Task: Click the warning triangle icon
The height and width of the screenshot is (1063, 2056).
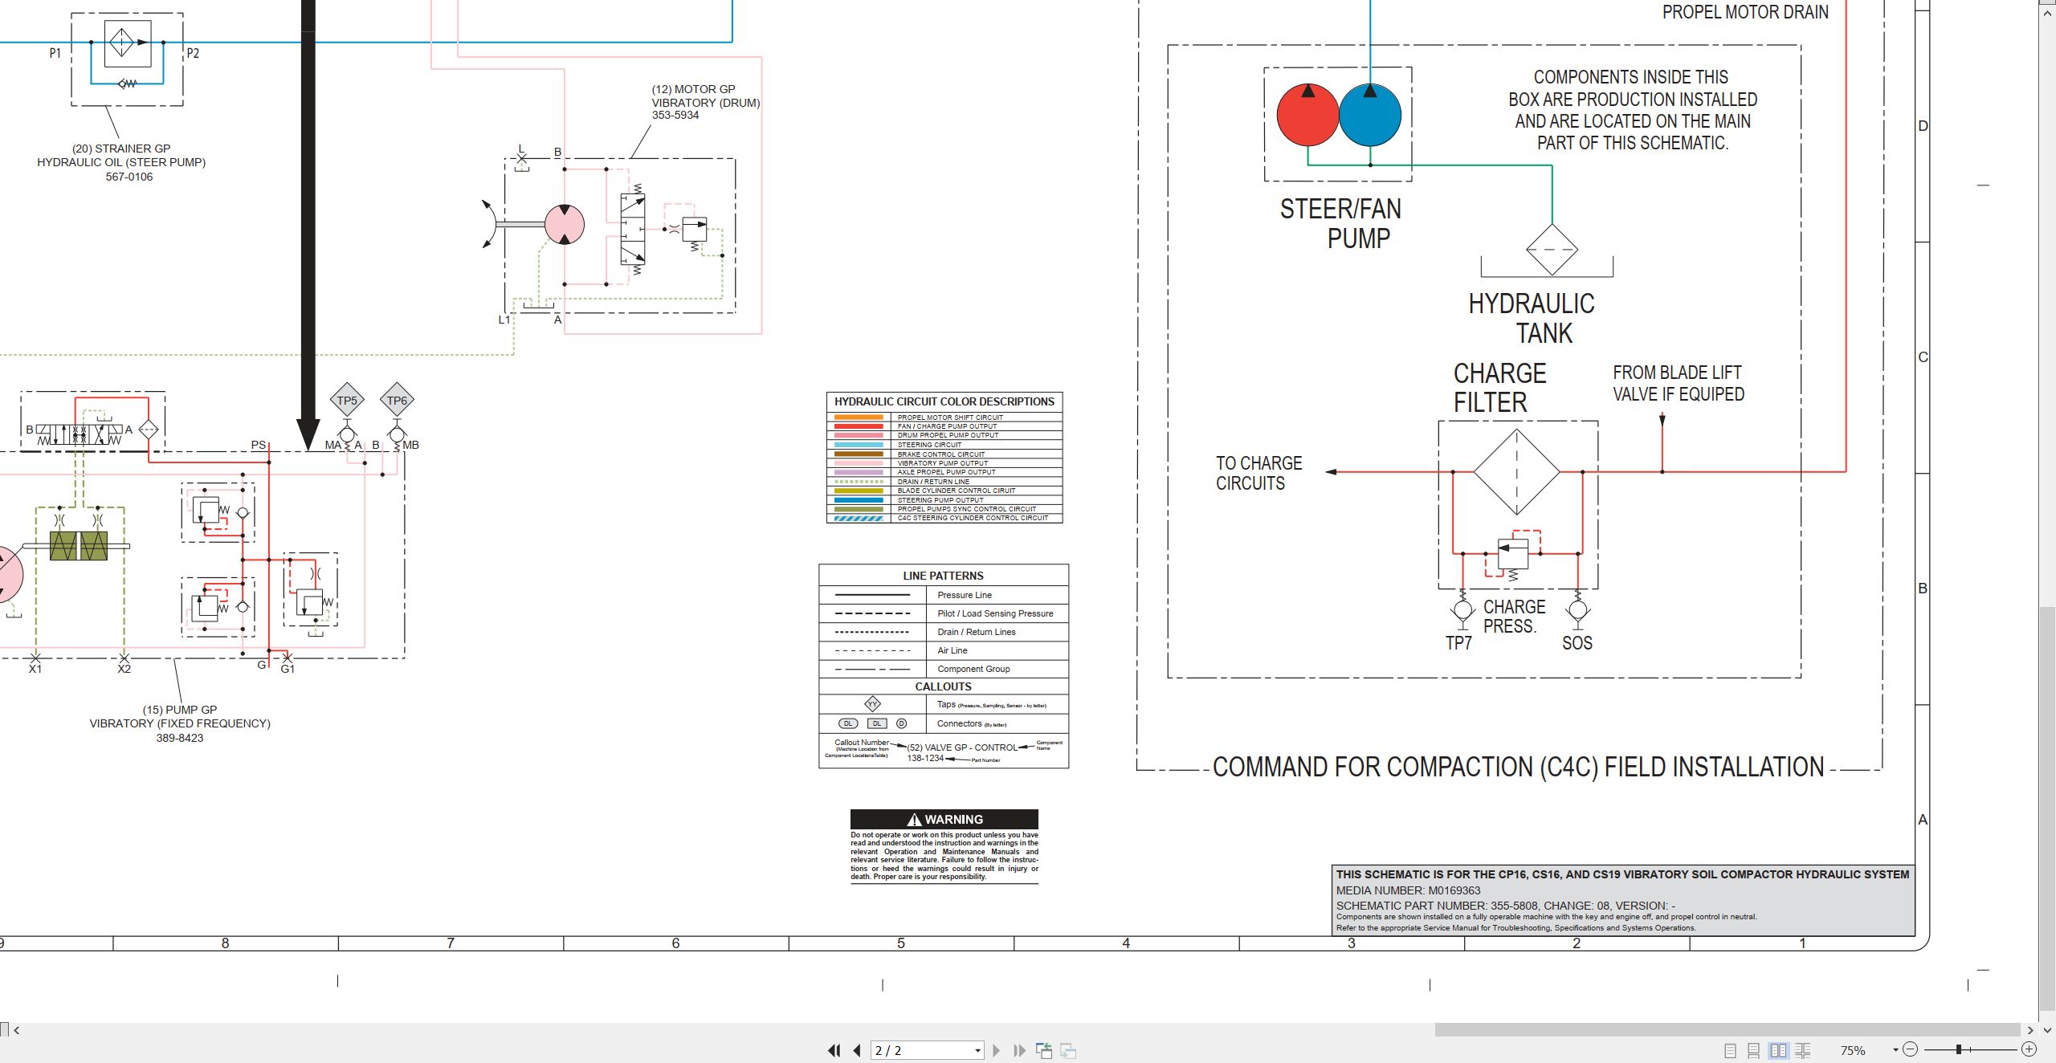Action: [x=914, y=820]
